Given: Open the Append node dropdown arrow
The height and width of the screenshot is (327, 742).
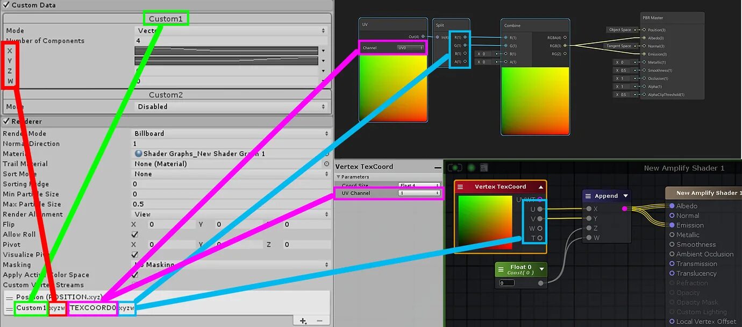Looking at the screenshot, I should point(625,196).
